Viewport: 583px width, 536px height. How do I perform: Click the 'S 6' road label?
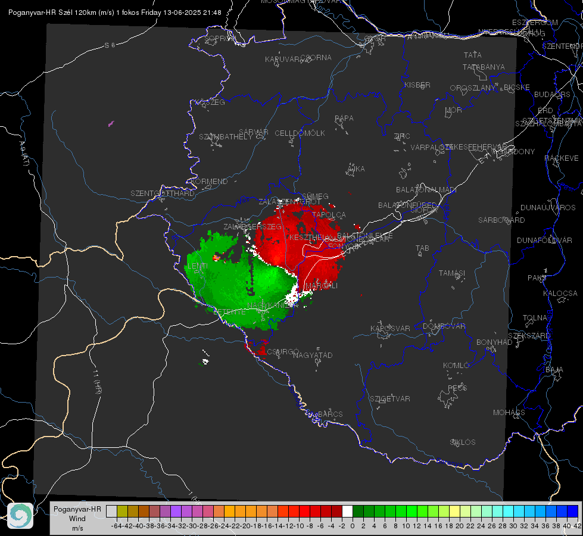click(110, 45)
